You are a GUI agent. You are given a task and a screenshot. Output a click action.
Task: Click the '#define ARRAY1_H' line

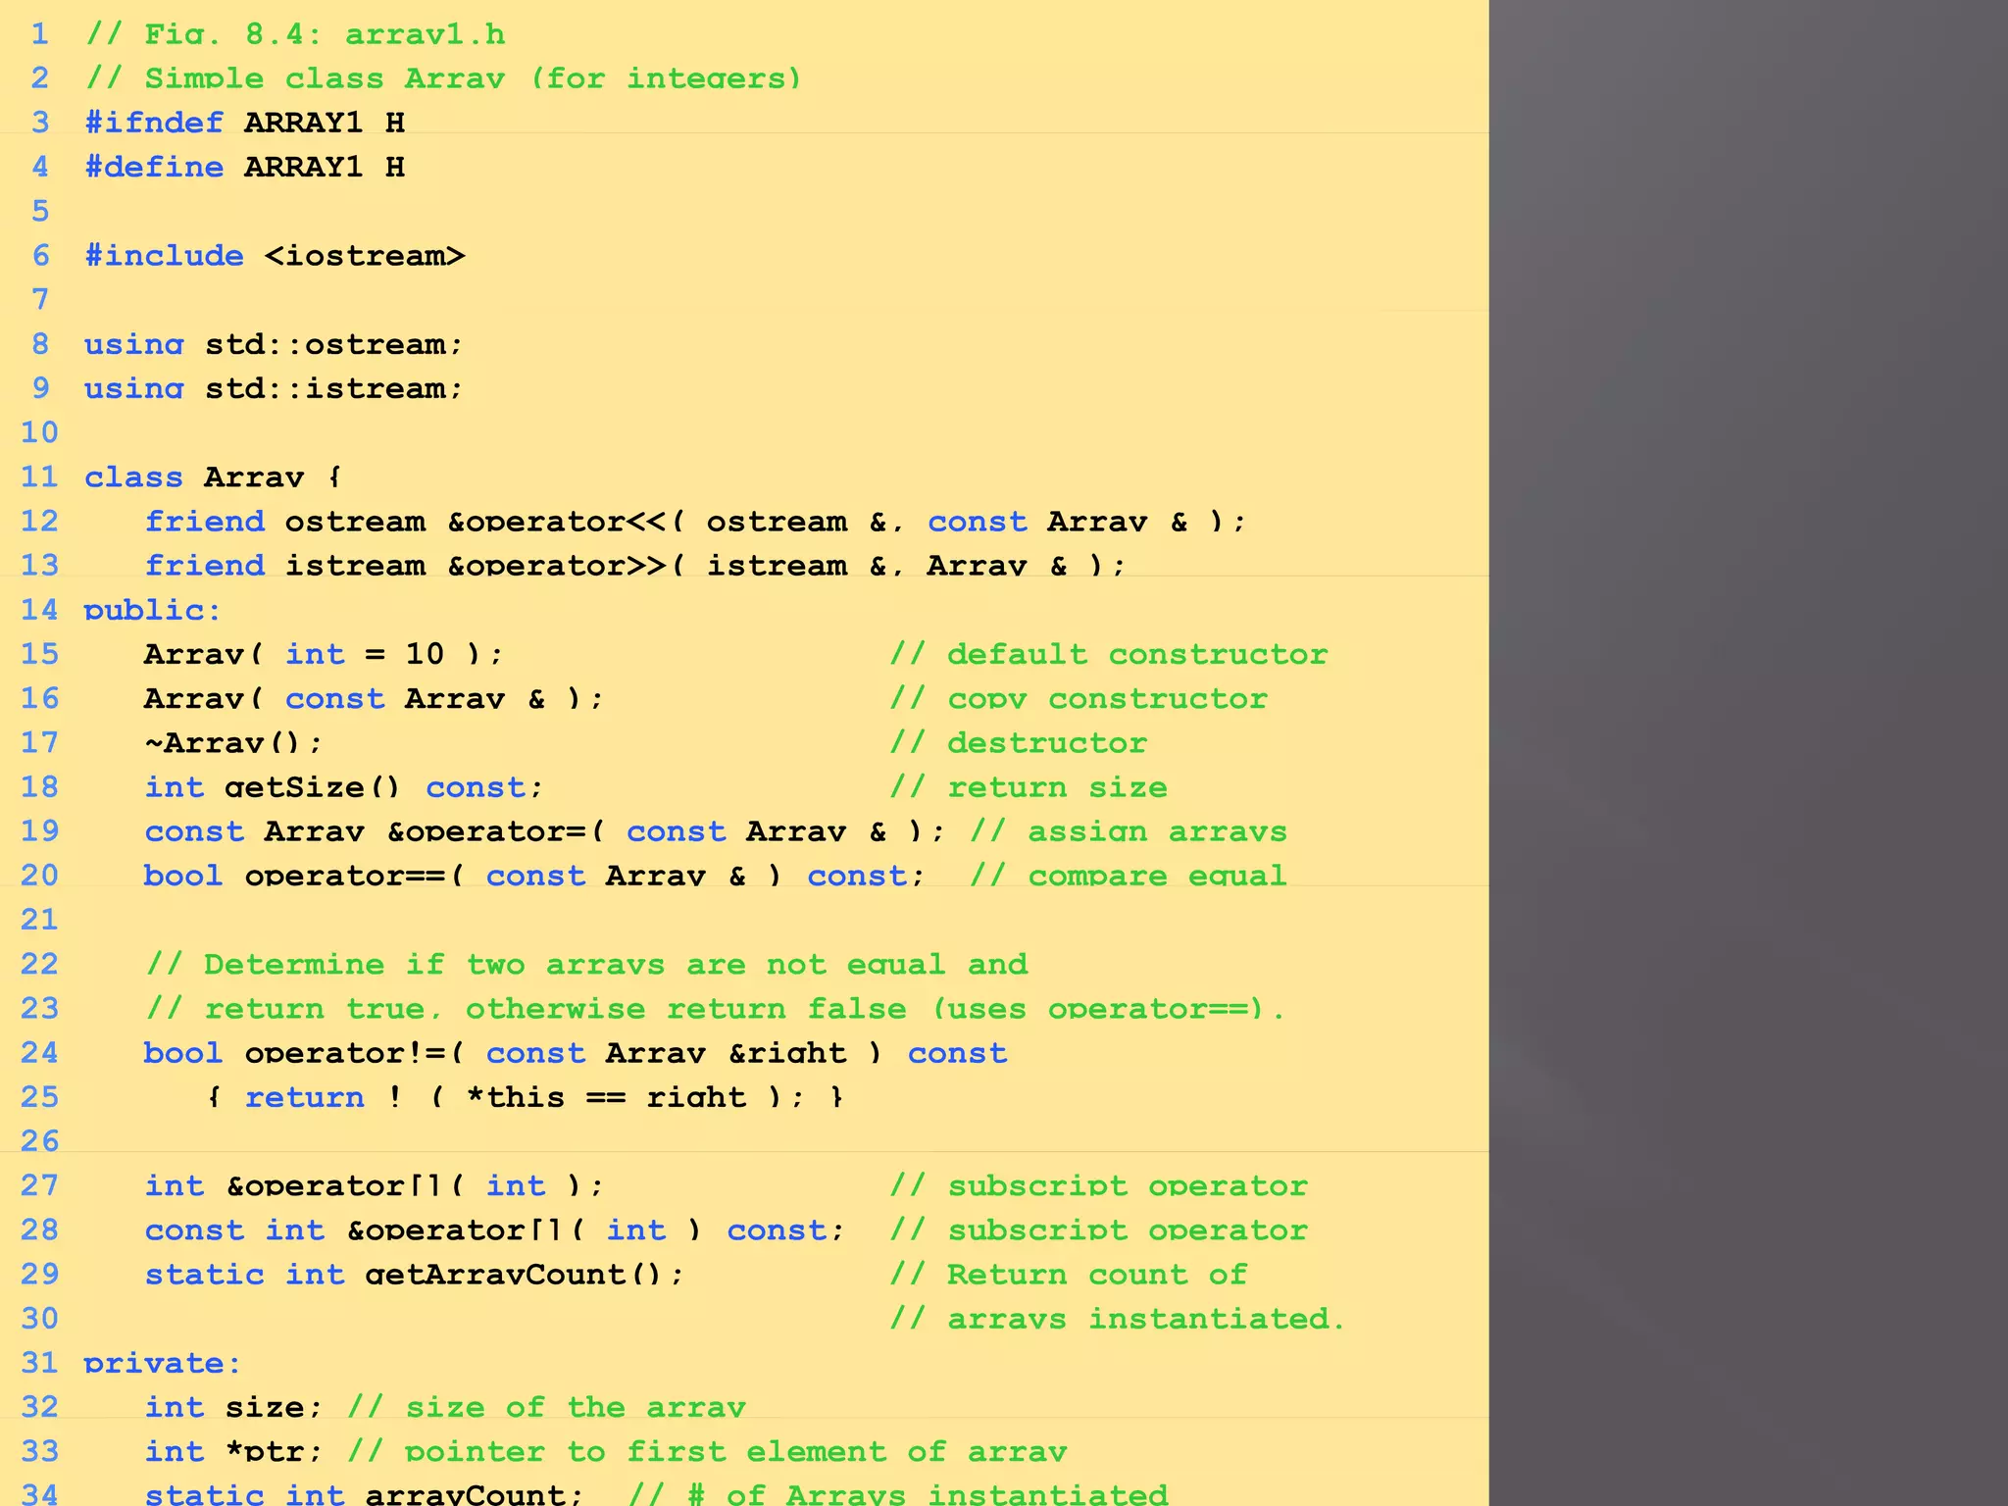(245, 167)
